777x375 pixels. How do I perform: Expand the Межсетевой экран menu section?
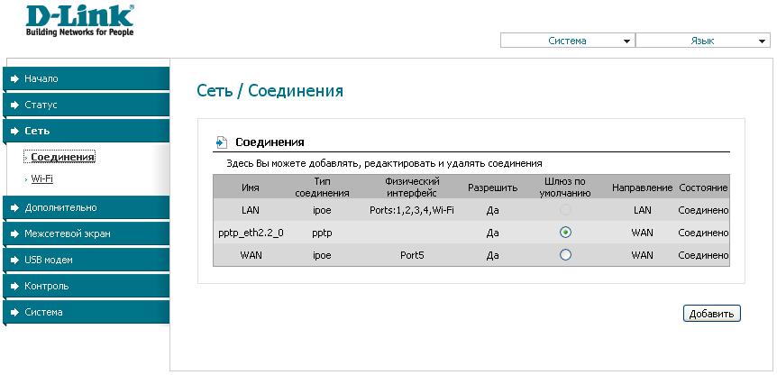pyautogui.click(x=87, y=233)
